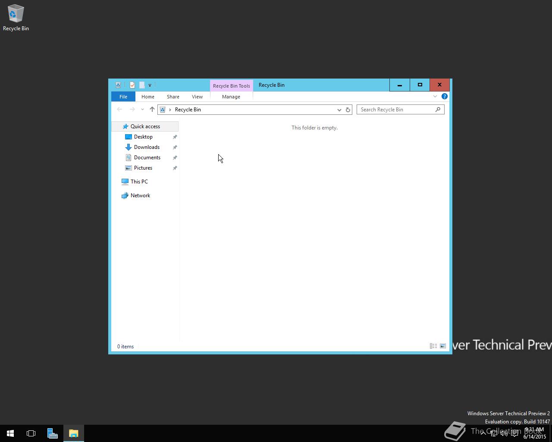Click the pin icon next to Pictures
Viewport: 552px width, 442px height.
click(175, 168)
